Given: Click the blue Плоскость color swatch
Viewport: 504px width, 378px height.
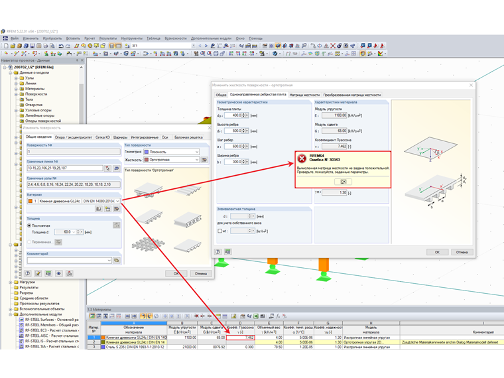Looking at the screenshot, I should [147, 152].
